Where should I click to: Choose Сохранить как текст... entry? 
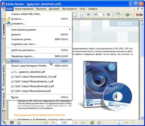pos(39,44)
